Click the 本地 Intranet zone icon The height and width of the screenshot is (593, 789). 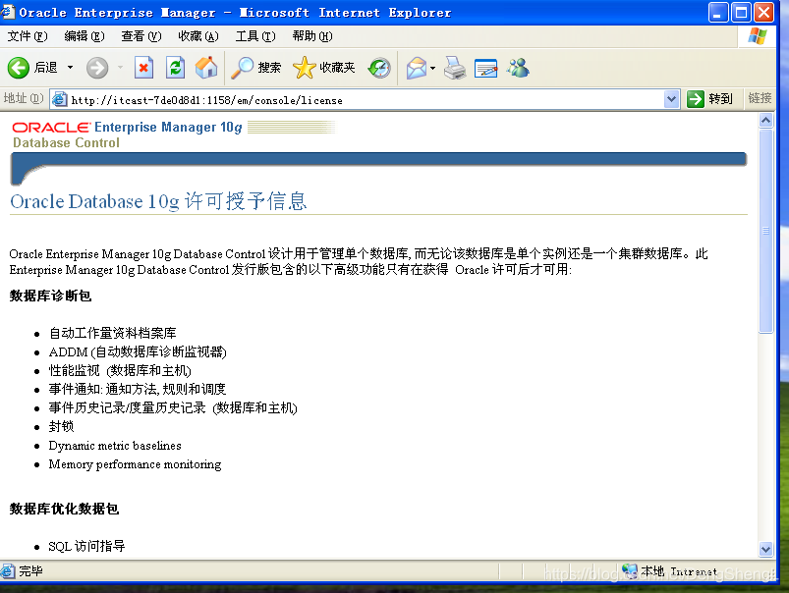pyautogui.click(x=629, y=570)
